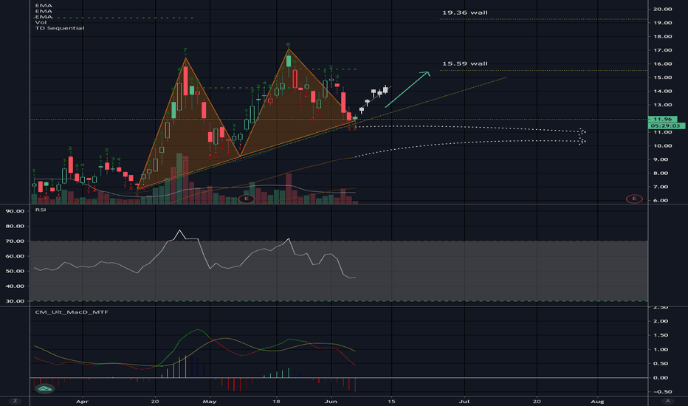Click the RSI 30.00 oversold scale value

[x=16, y=301]
